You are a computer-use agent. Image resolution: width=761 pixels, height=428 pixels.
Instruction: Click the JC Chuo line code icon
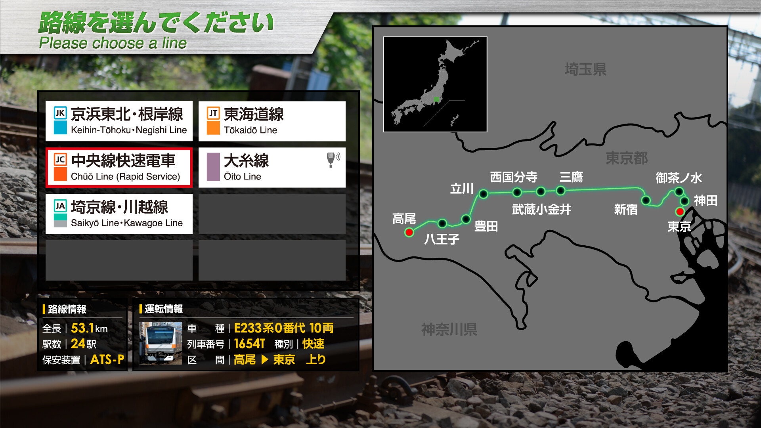60,159
